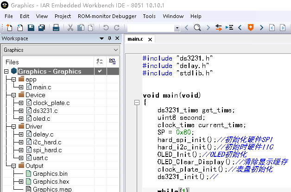Open the Project menu
291x192 pixels.
point(63,16)
